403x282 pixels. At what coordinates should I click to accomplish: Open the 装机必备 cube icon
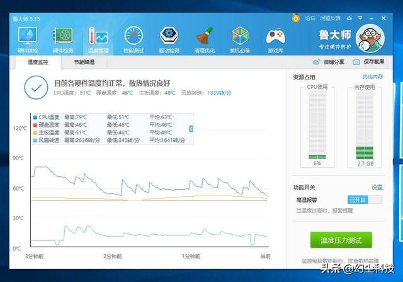pyautogui.click(x=240, y=40)
